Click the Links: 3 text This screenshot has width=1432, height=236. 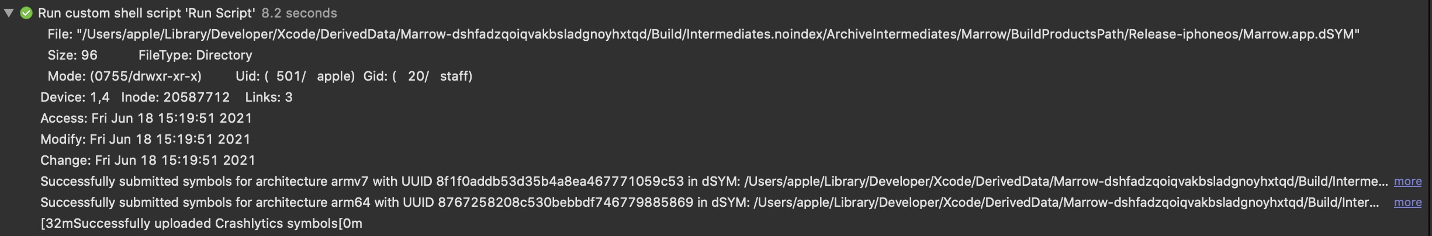[269, 97]
